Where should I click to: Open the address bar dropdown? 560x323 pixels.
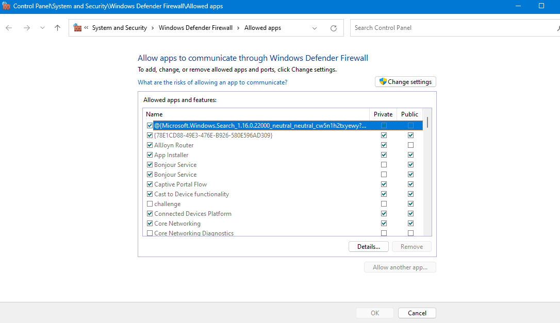pyautogui.click(x=315, y=28)
